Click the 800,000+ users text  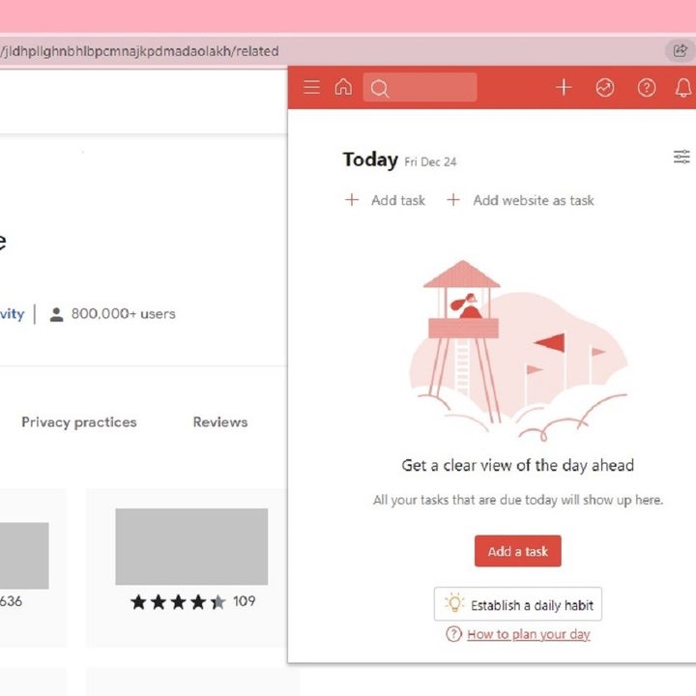coord(124,314)
